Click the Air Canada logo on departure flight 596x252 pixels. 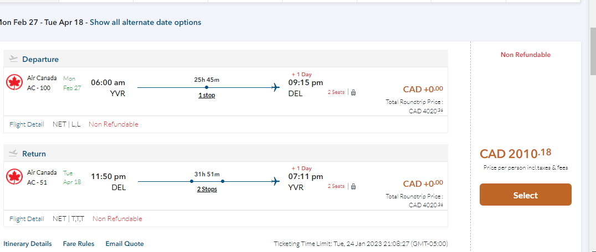pos(14,83)
